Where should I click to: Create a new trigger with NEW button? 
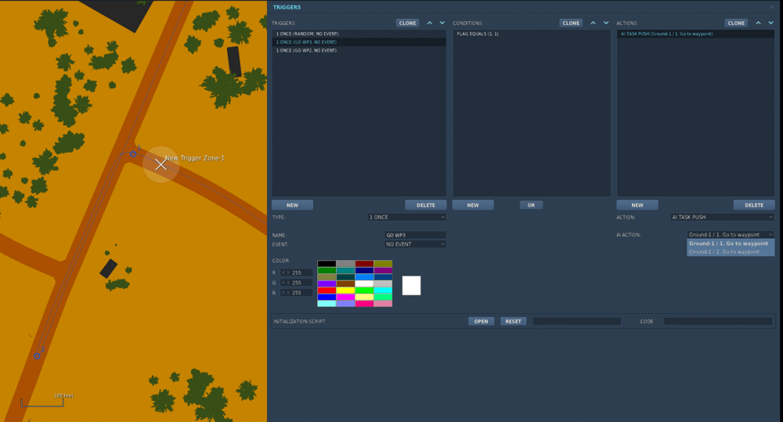click(x=292, y=205)
